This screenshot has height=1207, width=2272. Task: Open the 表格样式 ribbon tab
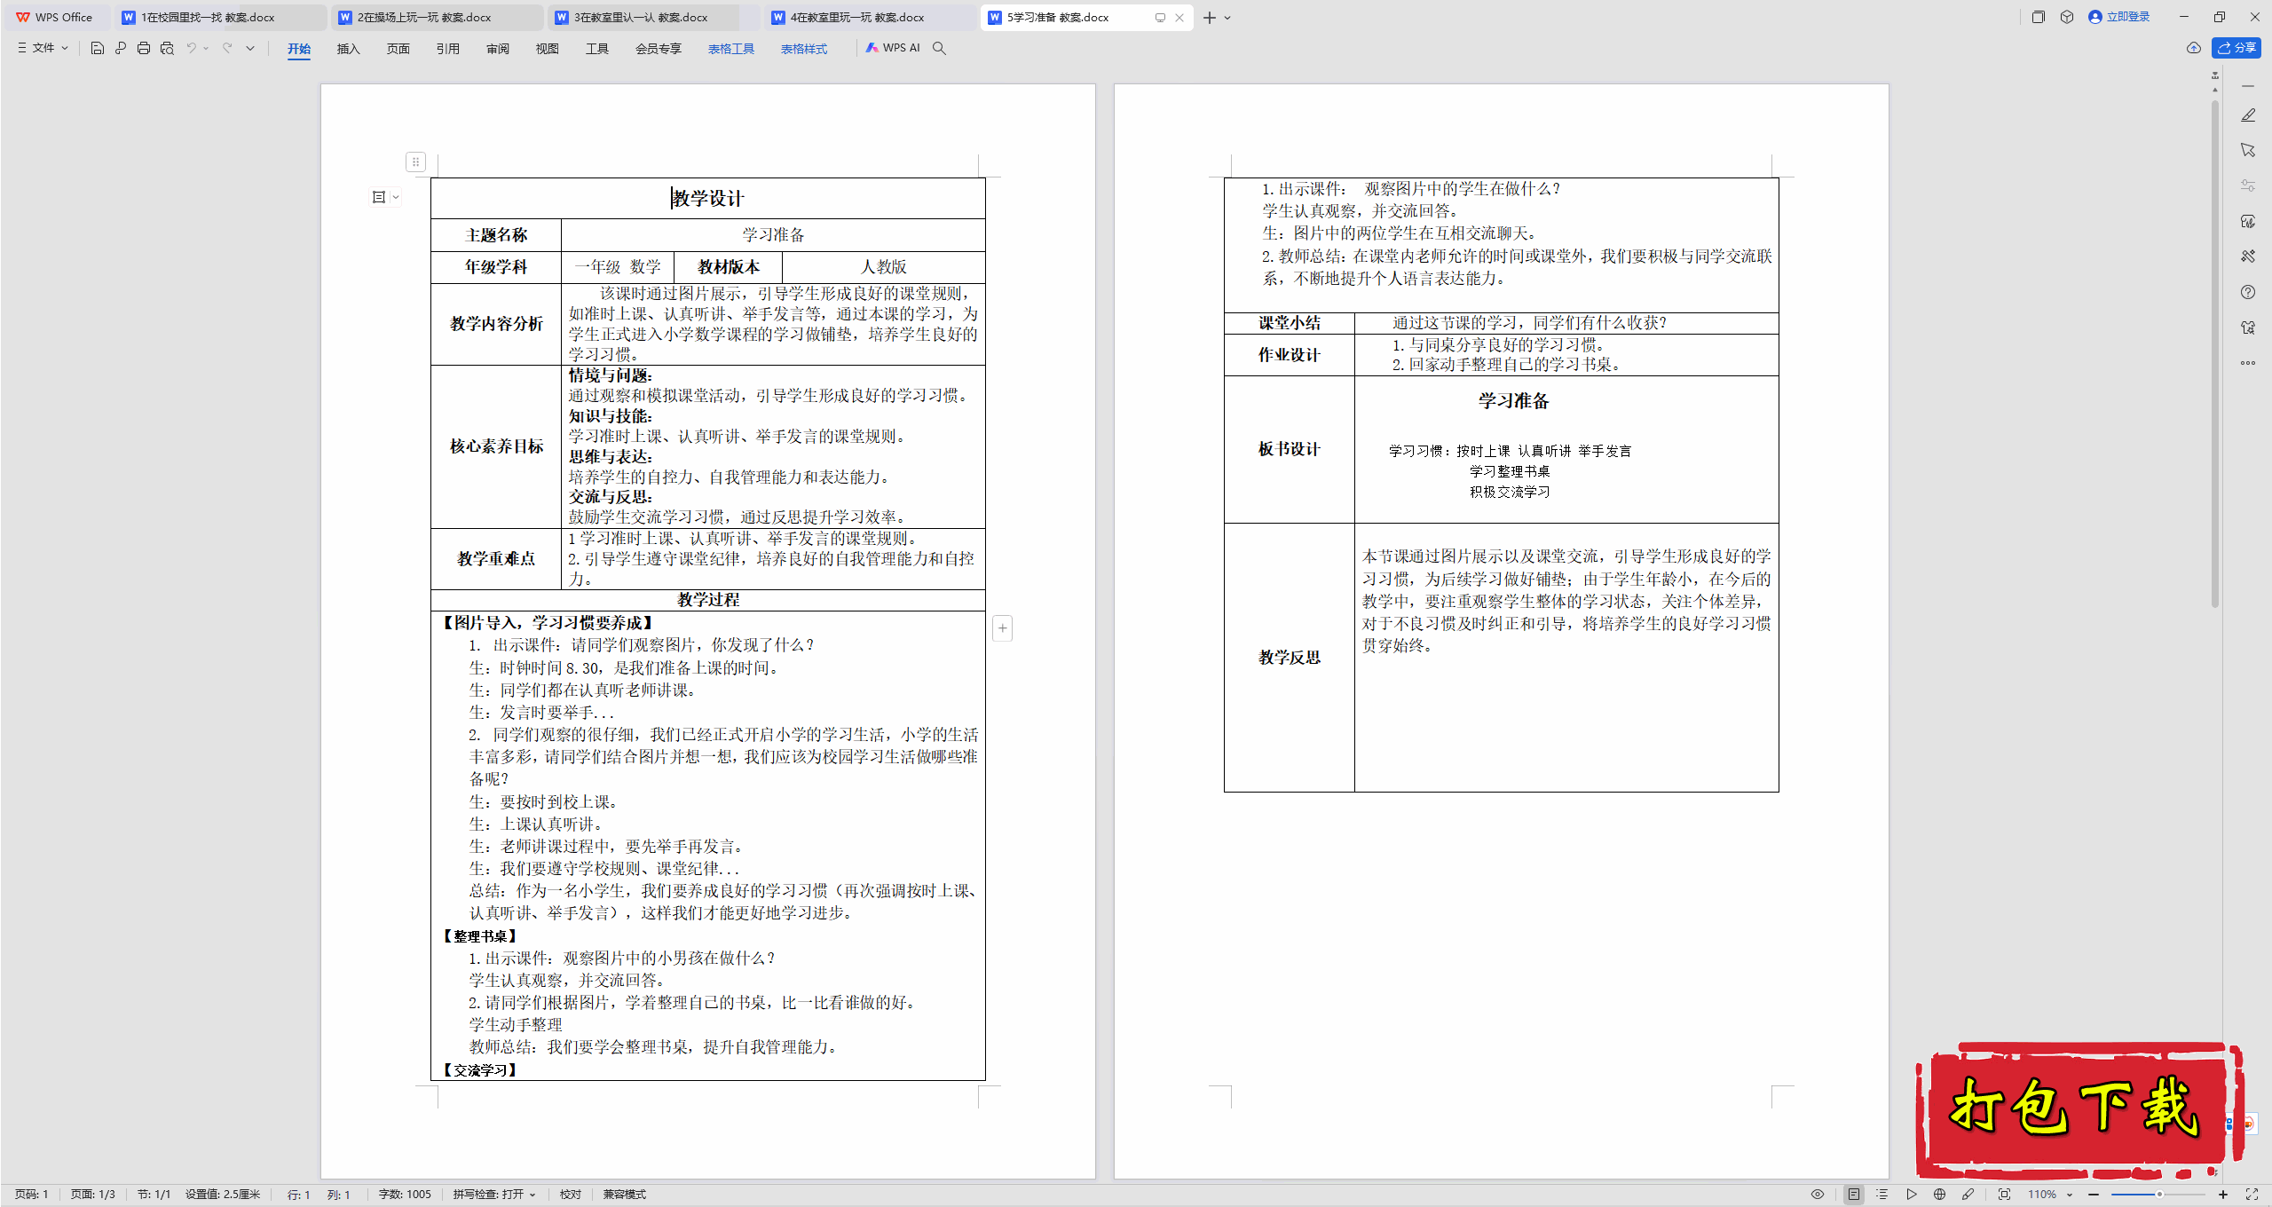(x=804, y=49)
